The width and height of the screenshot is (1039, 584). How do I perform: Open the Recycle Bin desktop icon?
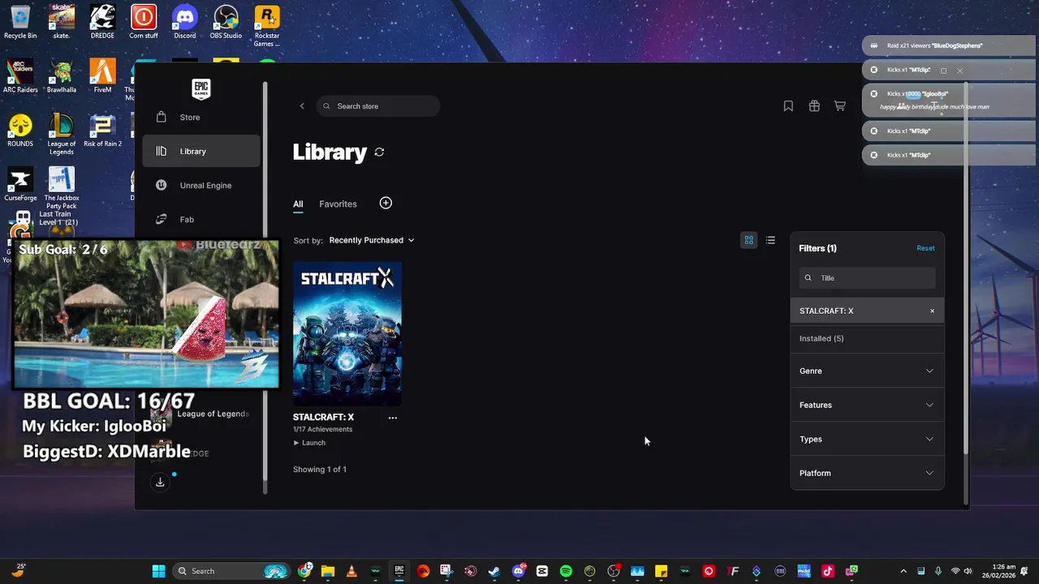(20, 22)
